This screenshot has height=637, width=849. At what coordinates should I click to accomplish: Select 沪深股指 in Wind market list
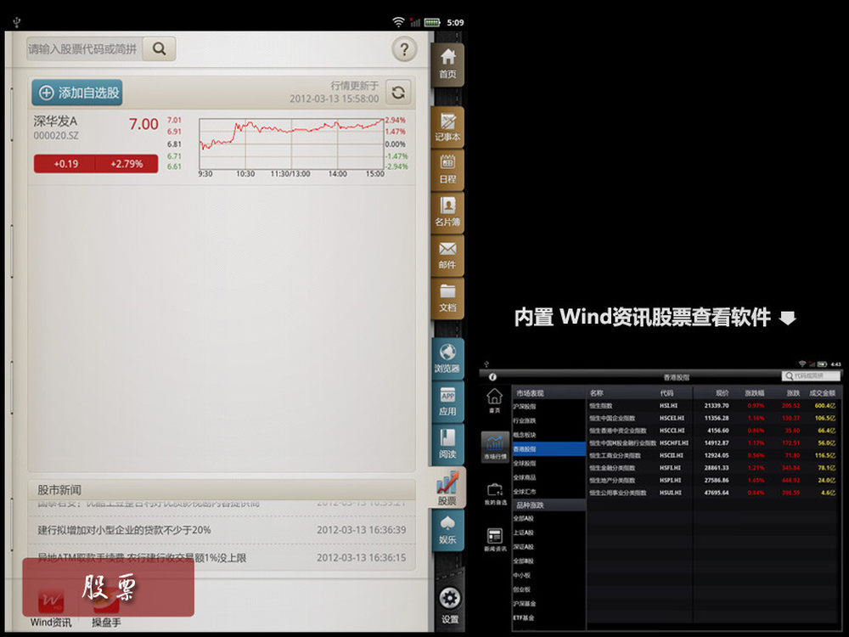[524, 406]
